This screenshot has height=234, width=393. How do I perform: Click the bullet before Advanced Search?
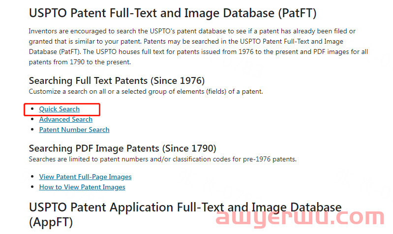coord(32,119)
